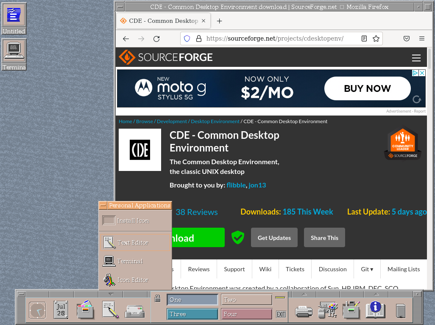Switch to workspace Four

(246, 313)
